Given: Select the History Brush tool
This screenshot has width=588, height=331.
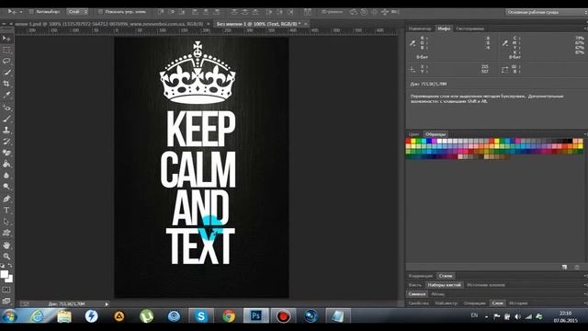Looking at the screenshot, I should (x=6, y=142).
